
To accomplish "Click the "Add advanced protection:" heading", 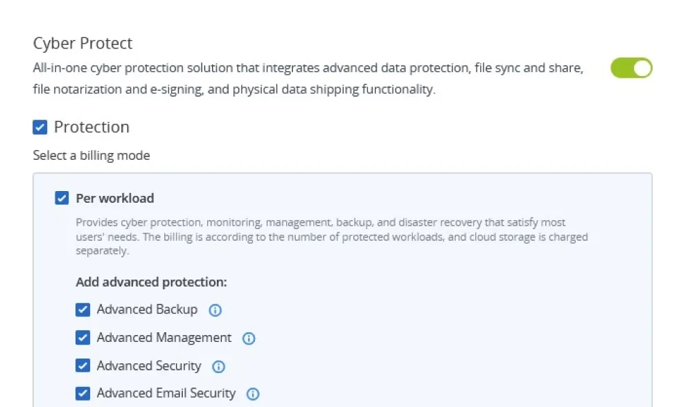I will pyautogui.click(x=152, y=282).
